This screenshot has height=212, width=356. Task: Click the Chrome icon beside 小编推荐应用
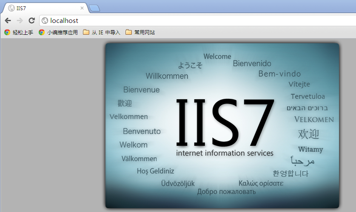(x=42, y=32)
